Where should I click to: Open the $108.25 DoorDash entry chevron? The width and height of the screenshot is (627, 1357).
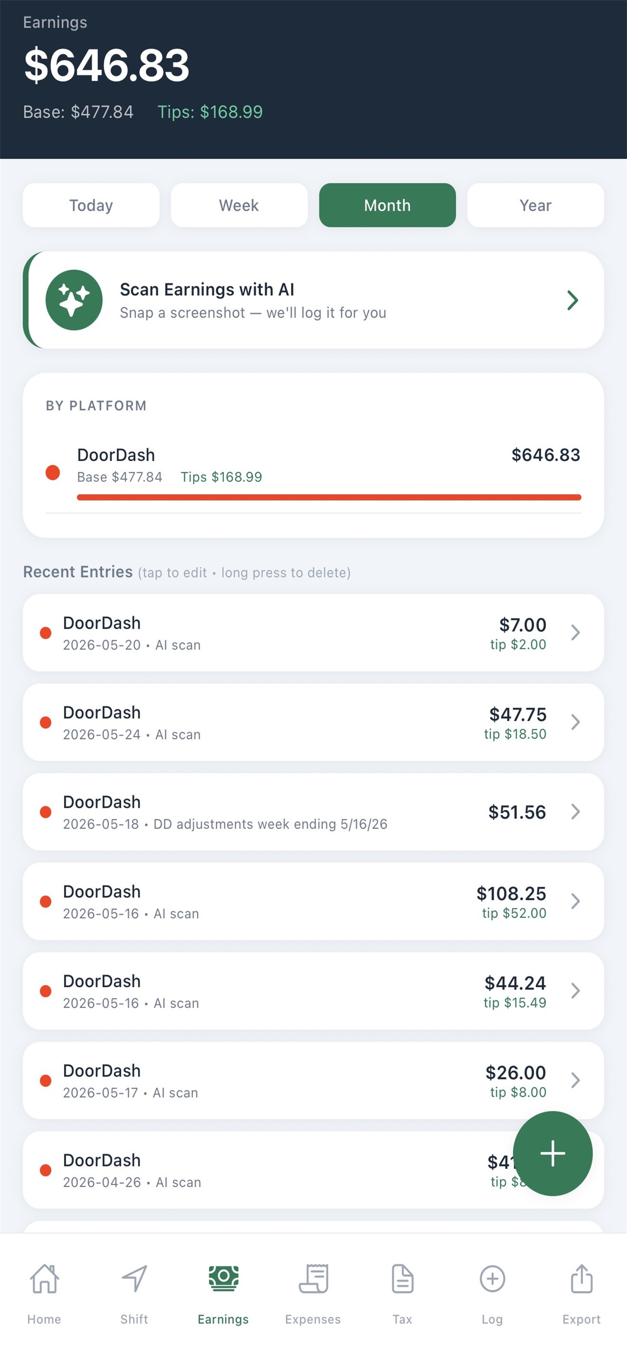tap(575, 901)
